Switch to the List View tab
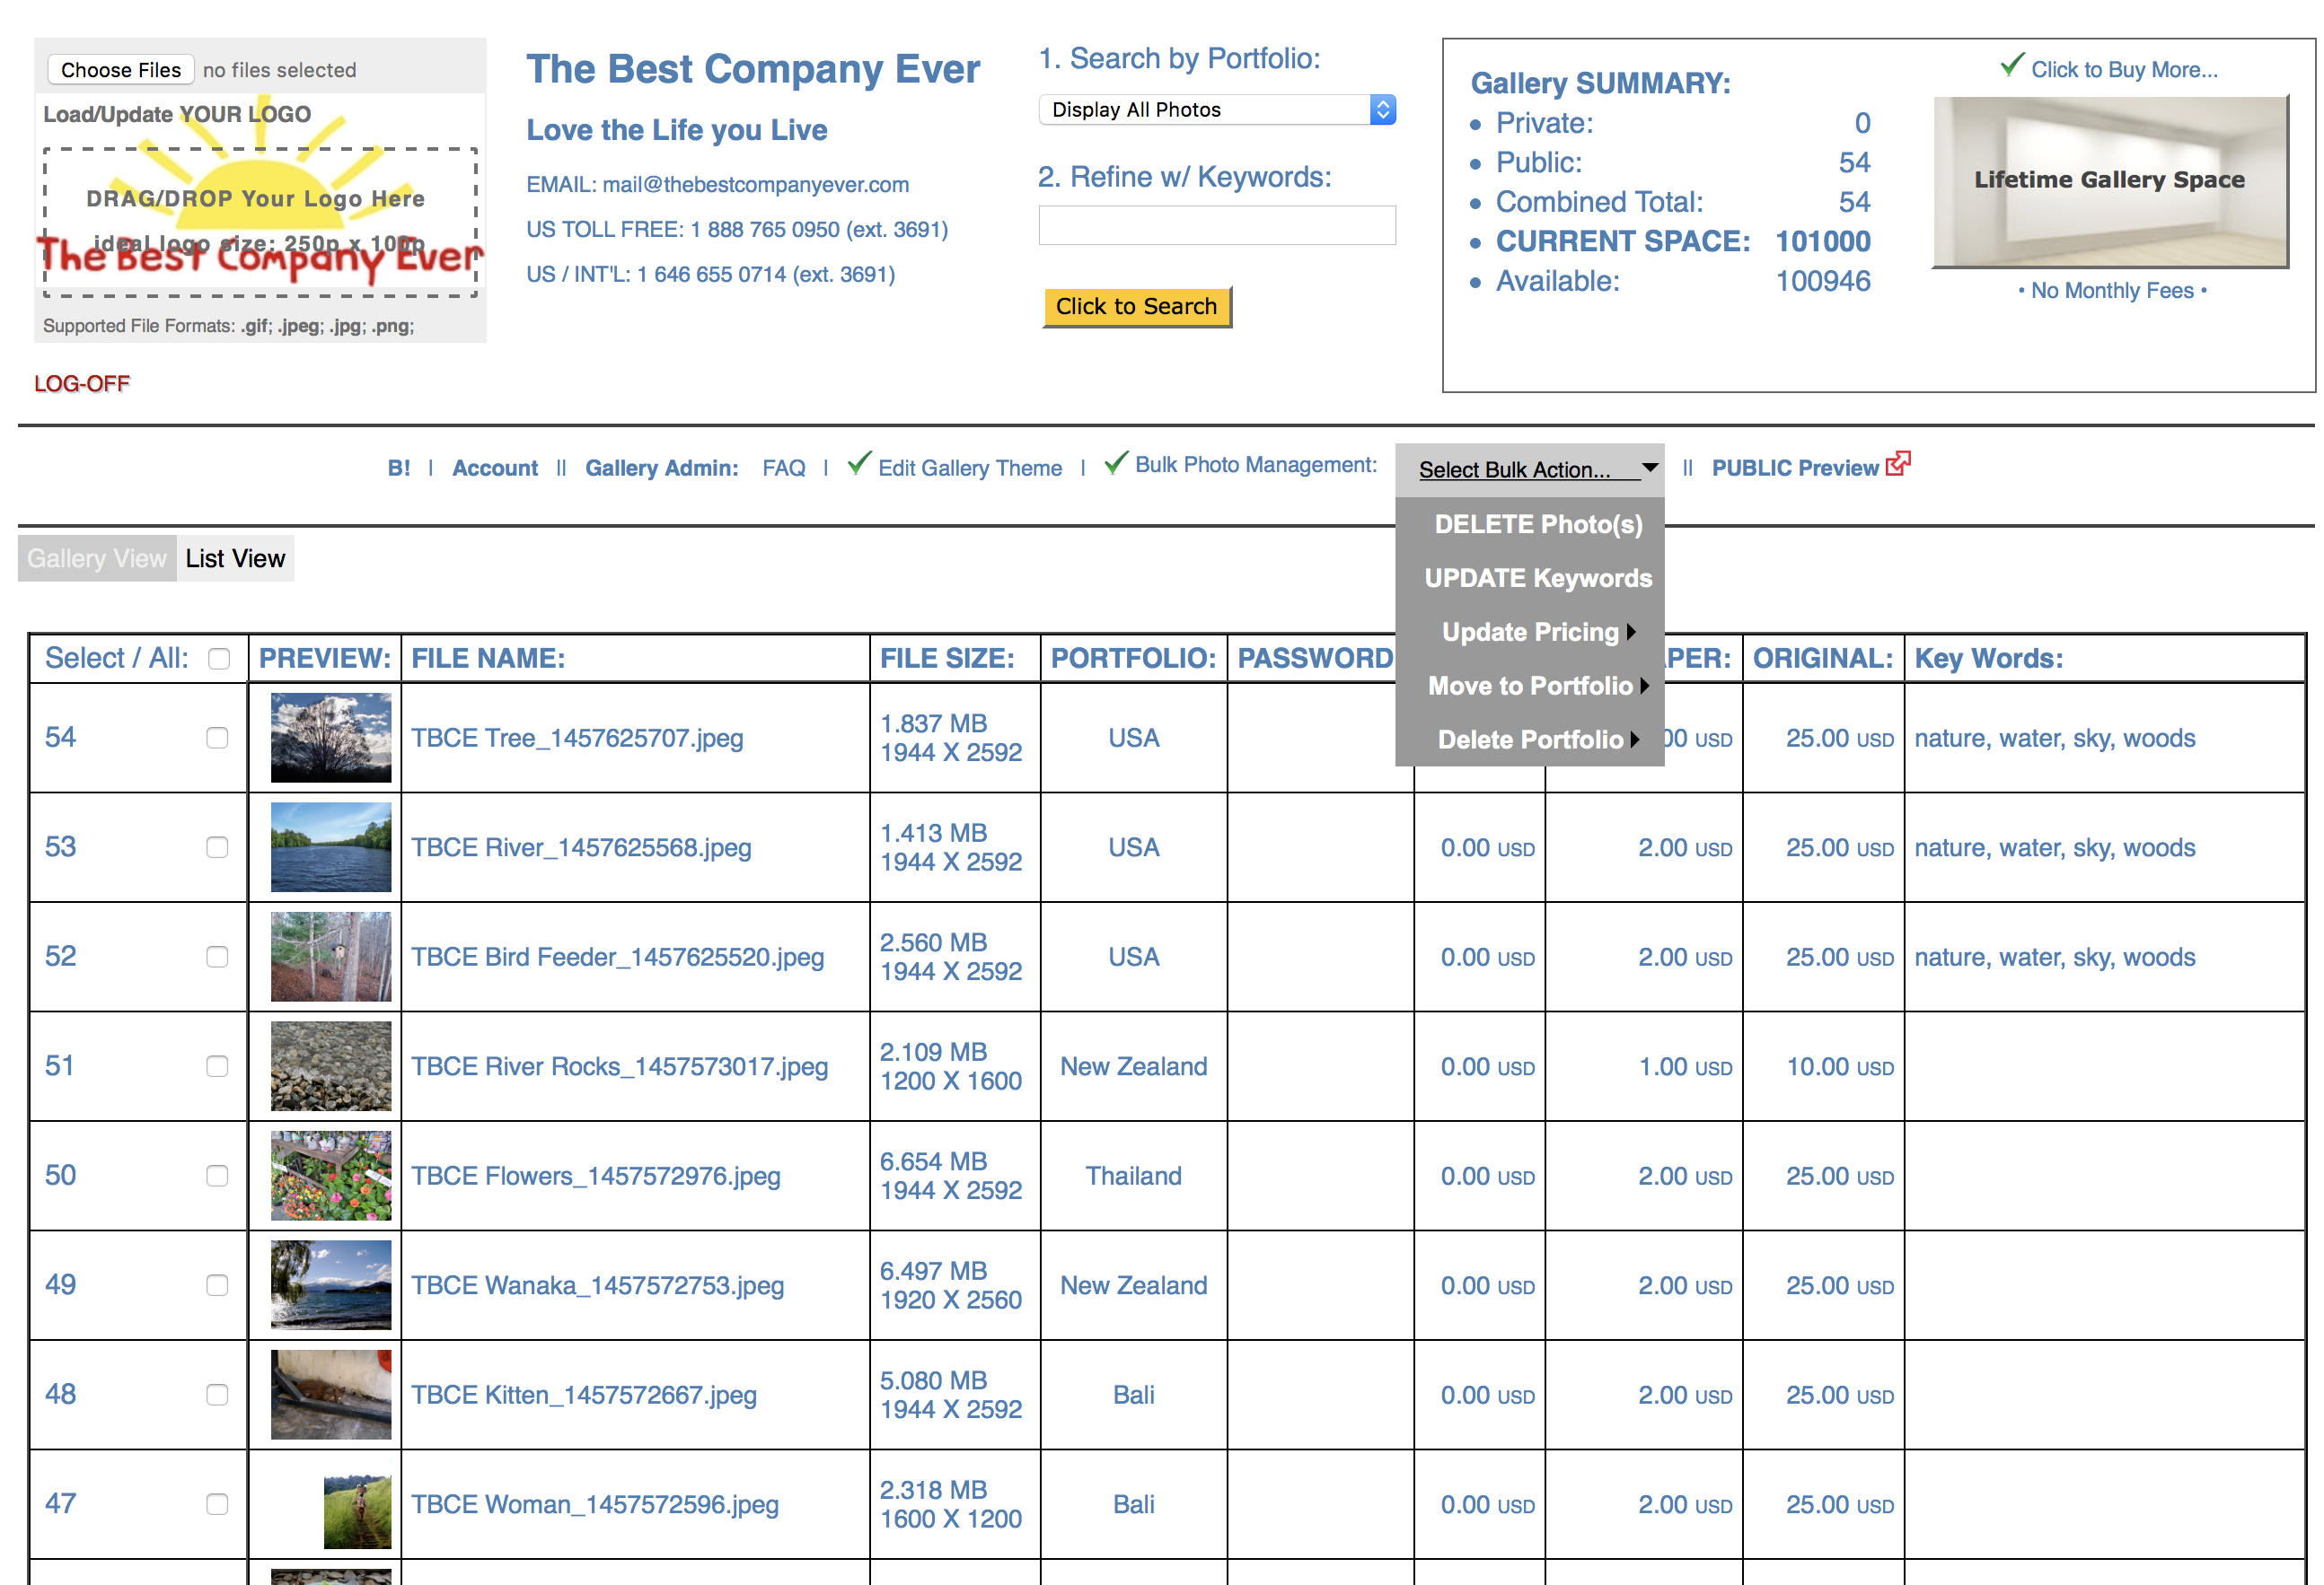The height and width of the screenshot is (1585, 2324). coord(235,558)
